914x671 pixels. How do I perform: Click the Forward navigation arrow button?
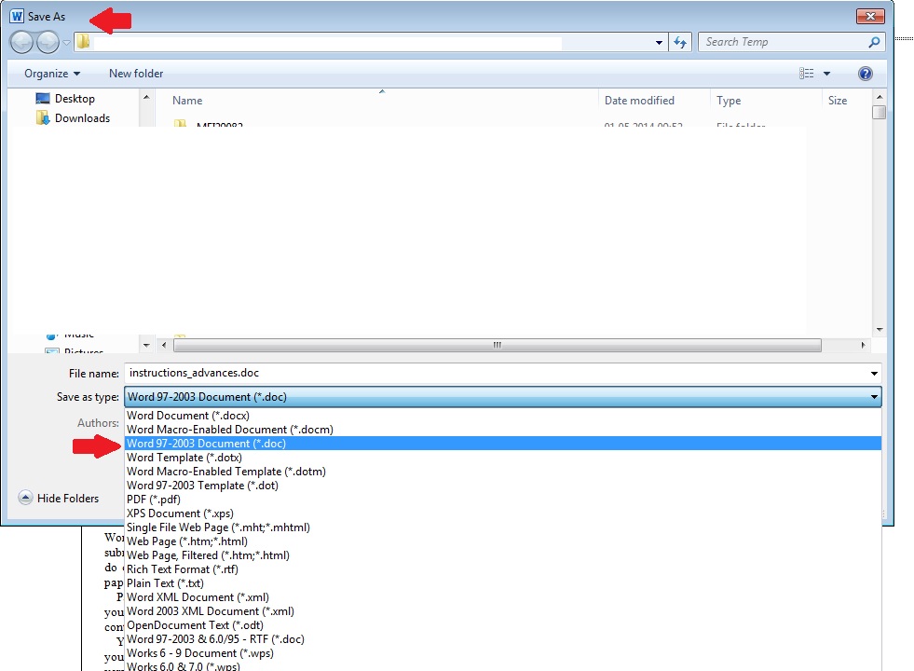point(48,43)
